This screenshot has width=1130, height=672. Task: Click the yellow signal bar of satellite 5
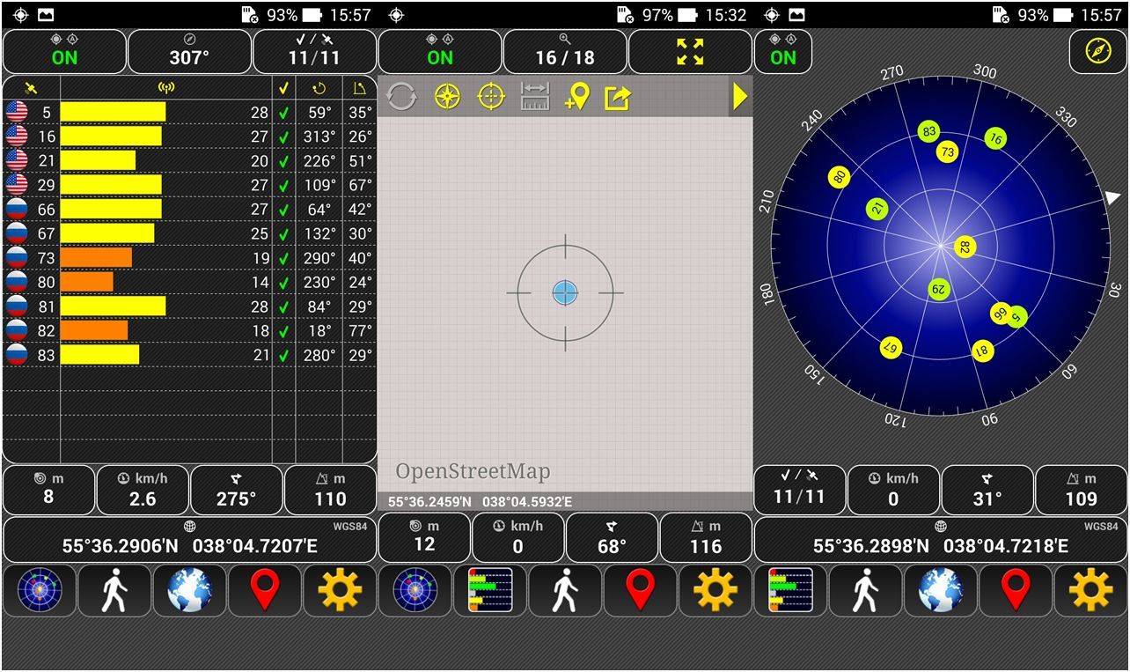(x=113, y=112)
